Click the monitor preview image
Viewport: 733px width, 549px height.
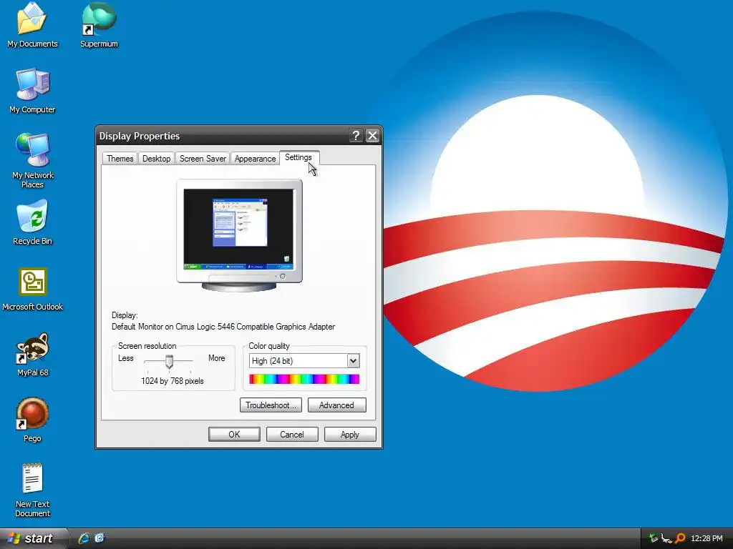239,235
